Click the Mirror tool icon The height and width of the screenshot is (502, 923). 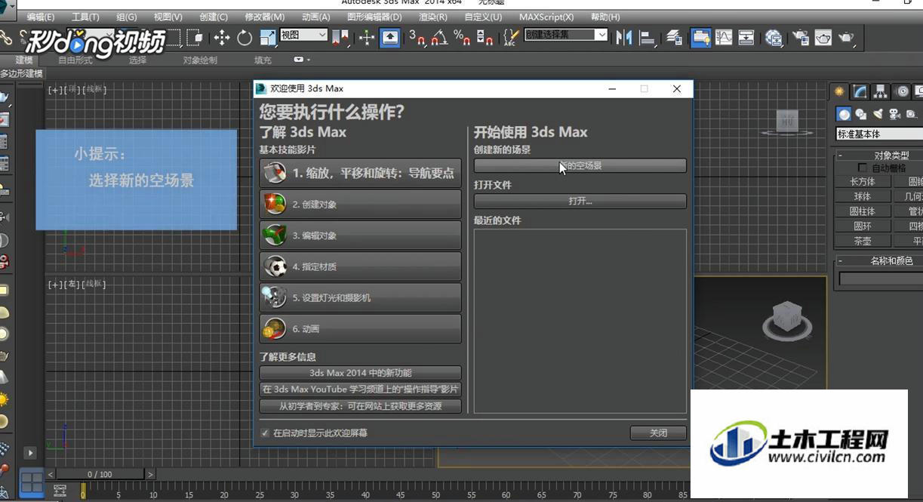click(623, 37)
